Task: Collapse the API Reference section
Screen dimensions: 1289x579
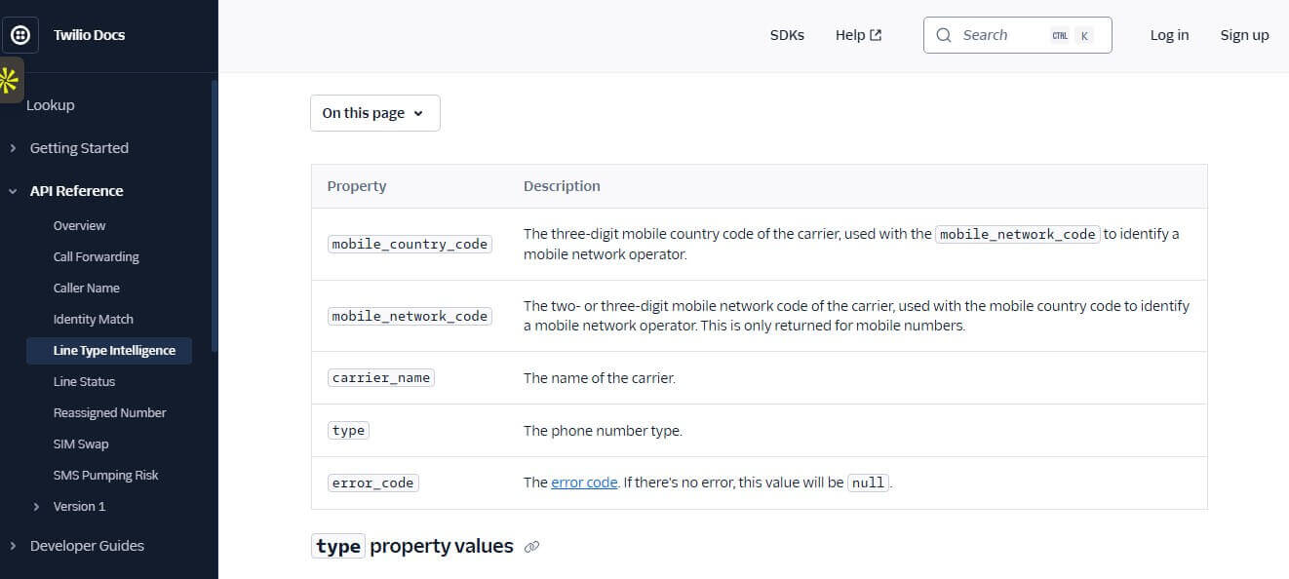Action: (13, 191)
